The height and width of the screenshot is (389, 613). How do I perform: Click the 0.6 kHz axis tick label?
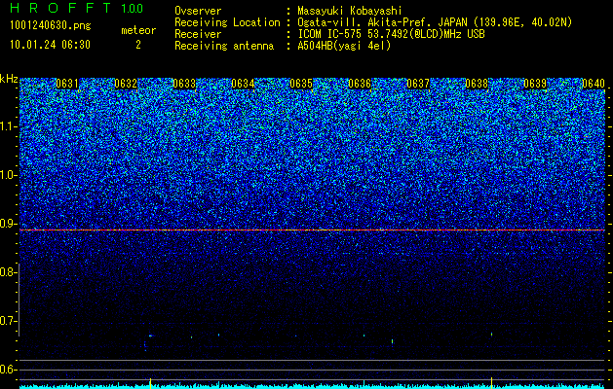coord(9,370)
